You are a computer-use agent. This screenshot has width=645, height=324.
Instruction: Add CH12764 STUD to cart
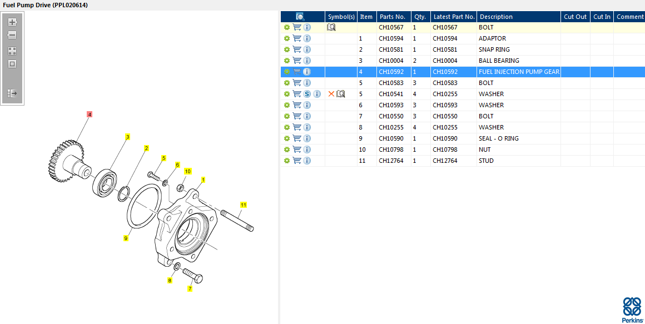click(x=297, y=161)
